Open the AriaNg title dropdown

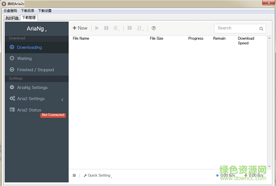(x=37, y=28)
